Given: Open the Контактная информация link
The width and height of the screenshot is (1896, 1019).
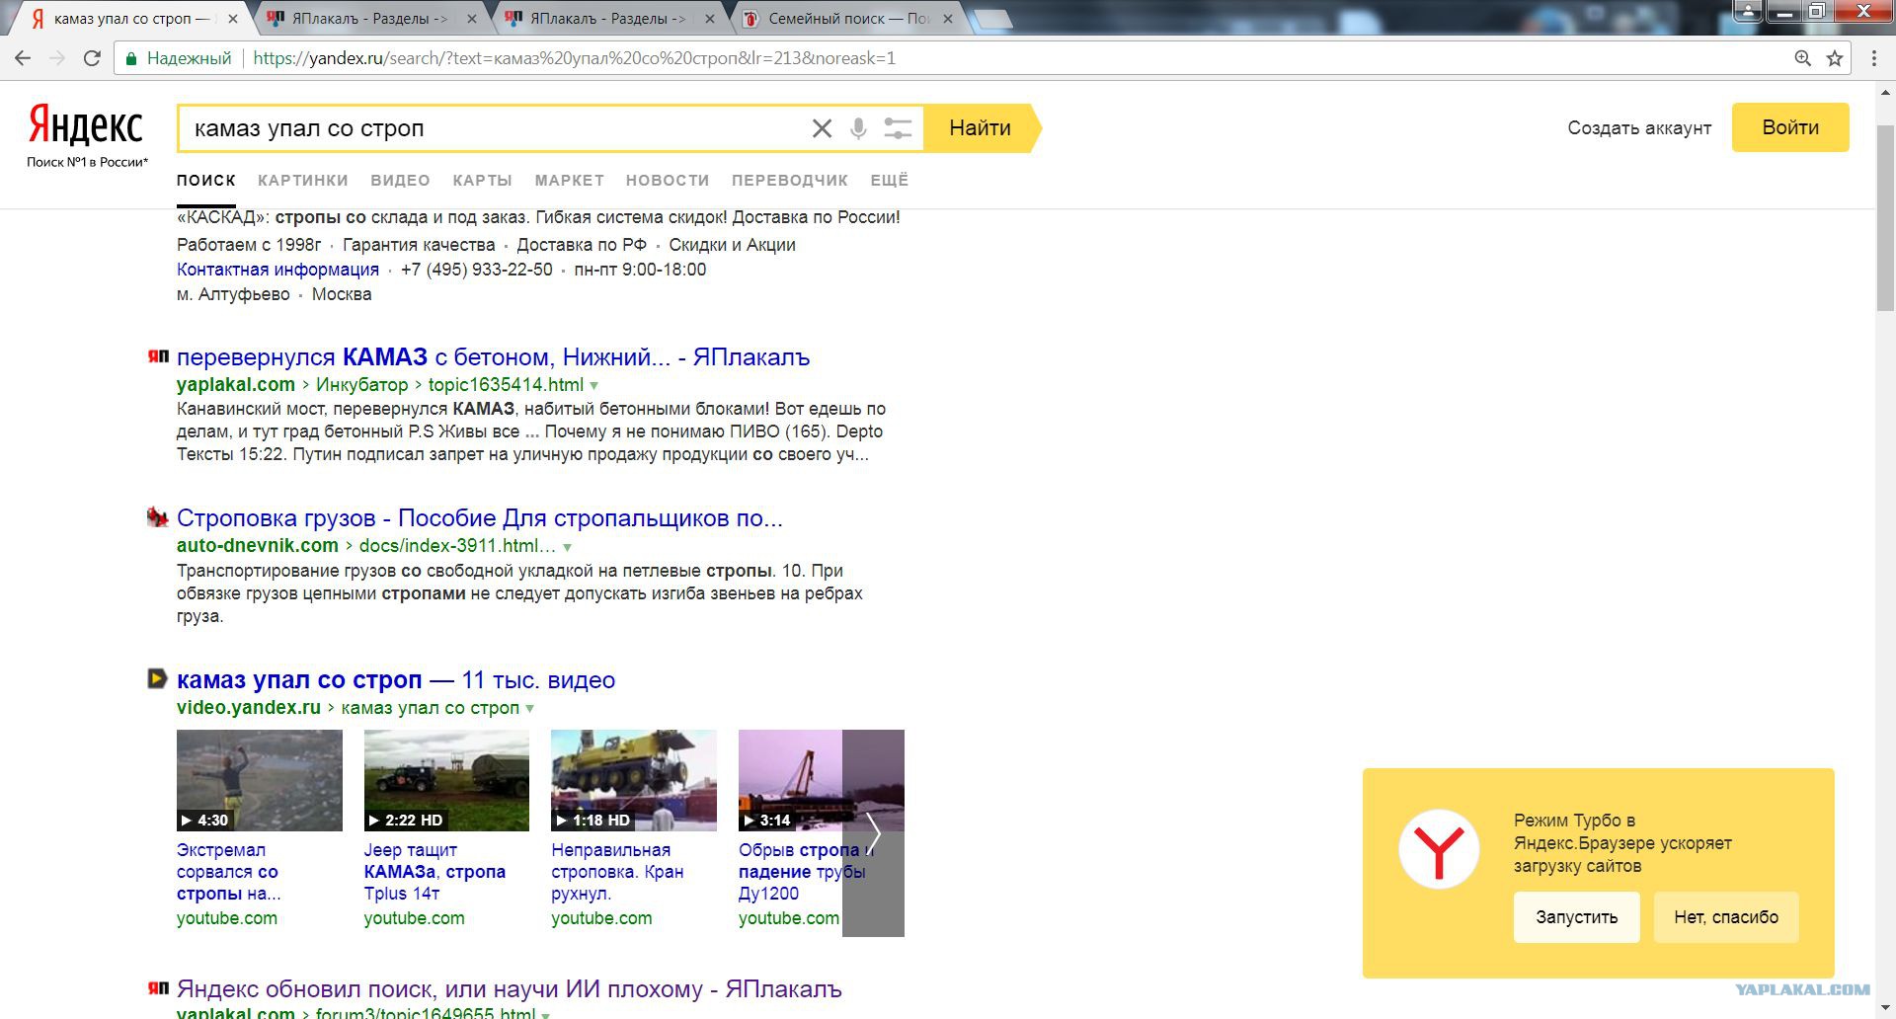Looking at the screenshot, I should click(x=277, y=270).
